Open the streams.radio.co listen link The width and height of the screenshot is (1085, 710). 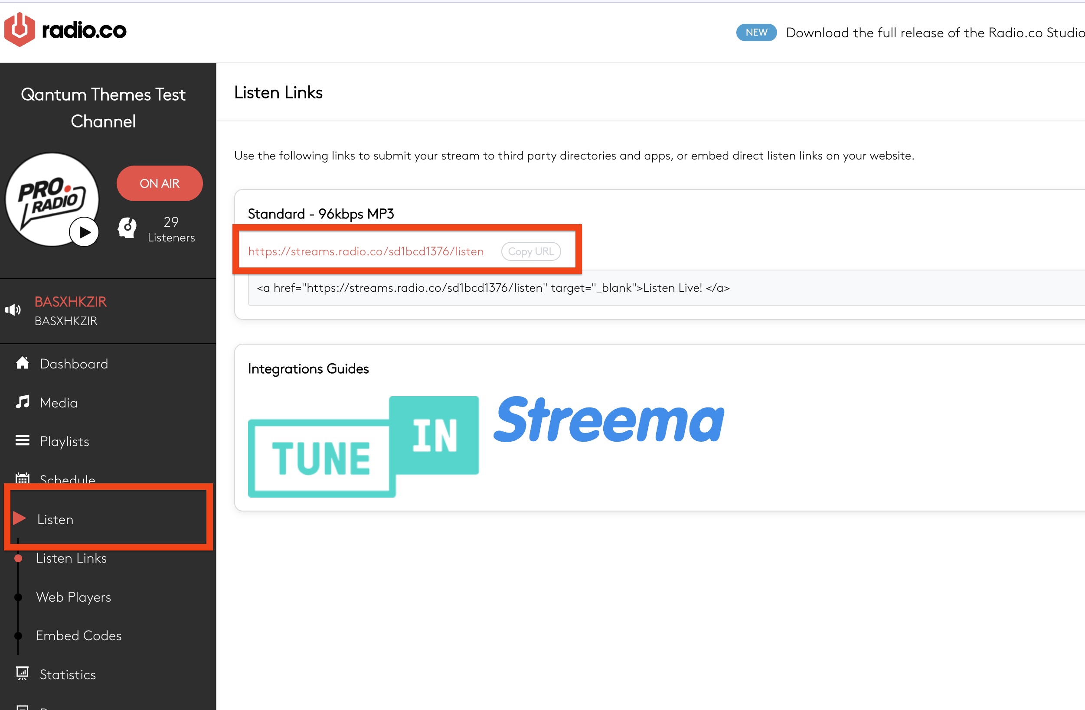pyautogui.click(x=366, y=251)
